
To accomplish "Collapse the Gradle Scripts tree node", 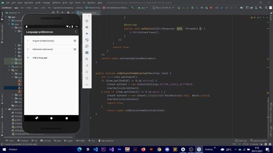I will click(x=6, y=109).
